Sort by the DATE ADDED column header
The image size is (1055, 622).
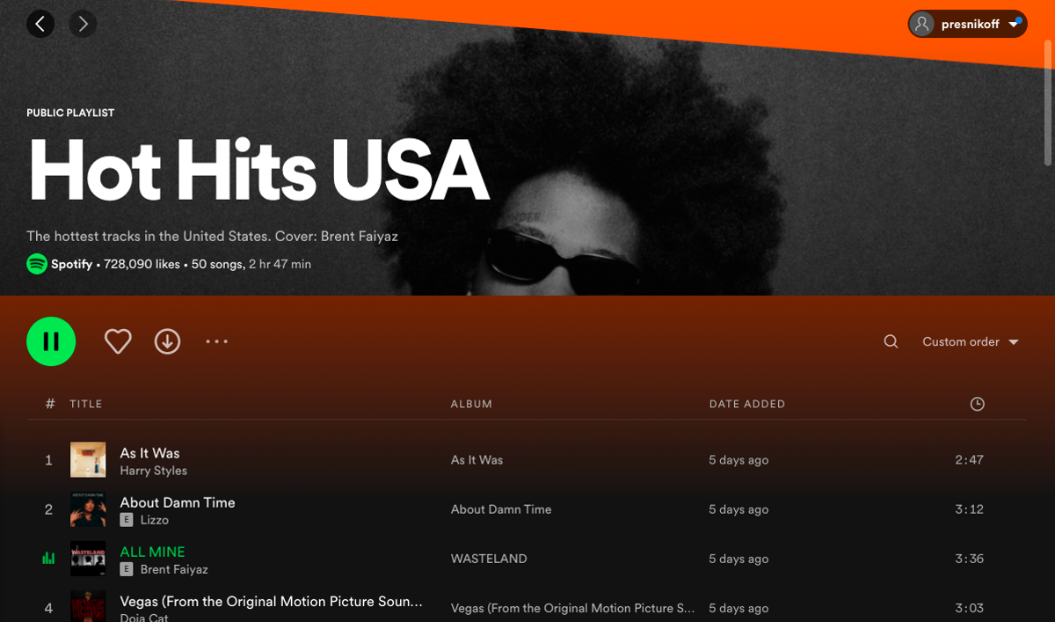[747, 404]
